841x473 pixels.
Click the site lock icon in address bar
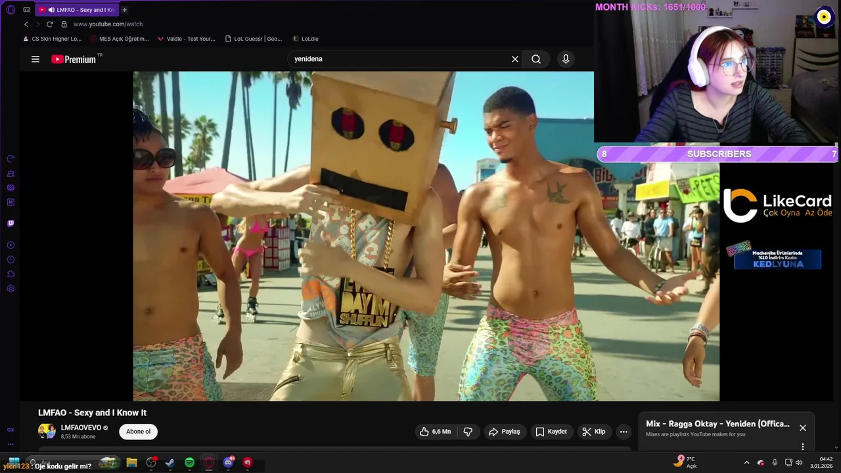pos(64,24)
